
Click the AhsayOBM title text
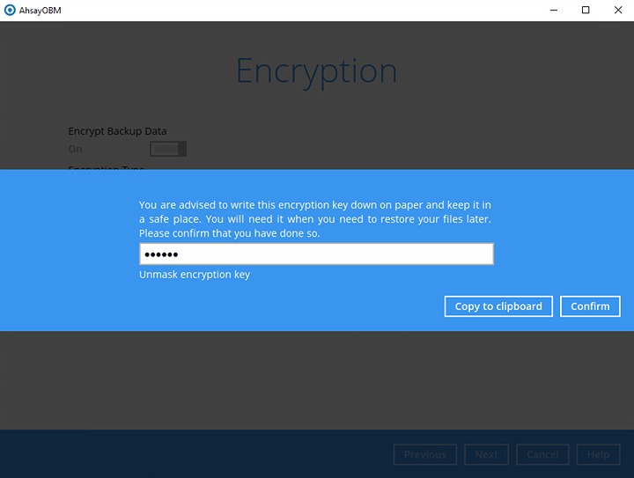(41, 11)
